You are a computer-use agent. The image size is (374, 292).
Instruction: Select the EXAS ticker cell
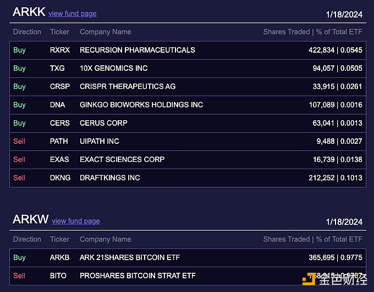pyautogui.click(x=59, y=159)
